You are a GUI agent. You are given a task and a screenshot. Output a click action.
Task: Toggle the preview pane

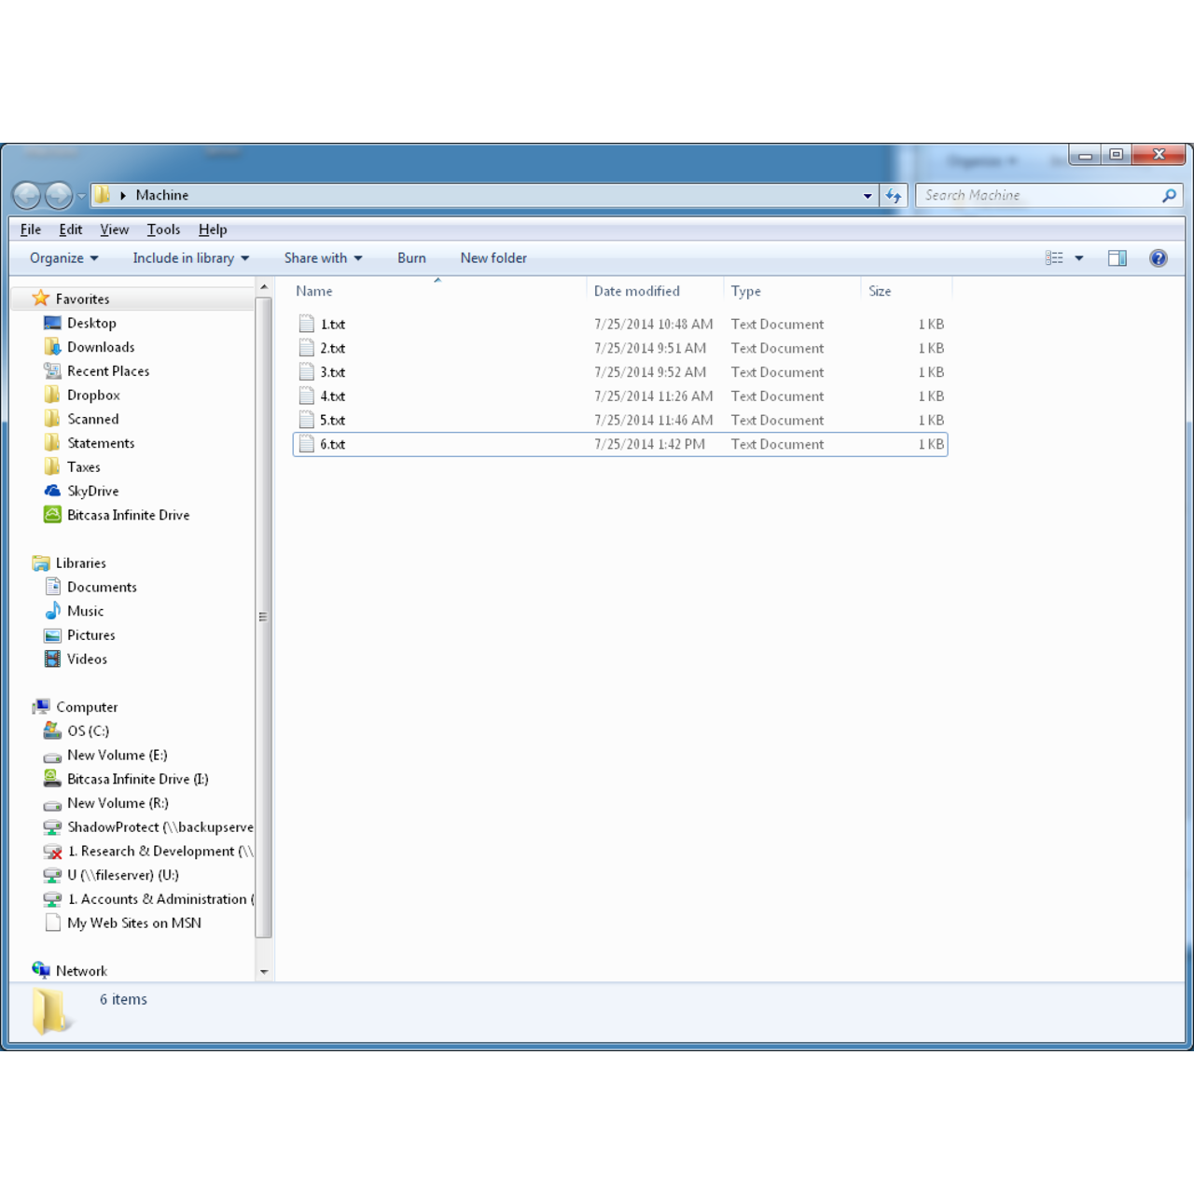pos(1117,257)
